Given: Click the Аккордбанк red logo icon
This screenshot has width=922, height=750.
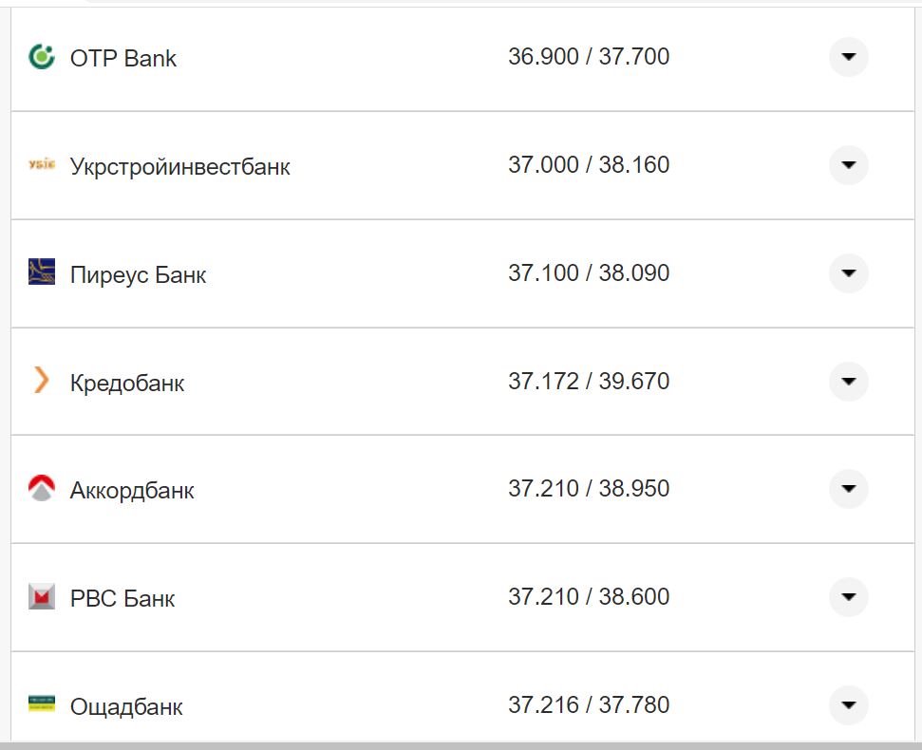Looking at the screenshot, I should coord(42,490).
